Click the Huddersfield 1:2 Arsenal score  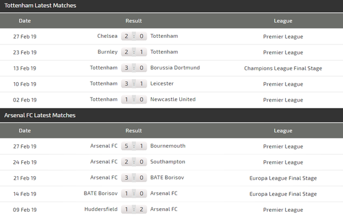click(x=134, y=209)
